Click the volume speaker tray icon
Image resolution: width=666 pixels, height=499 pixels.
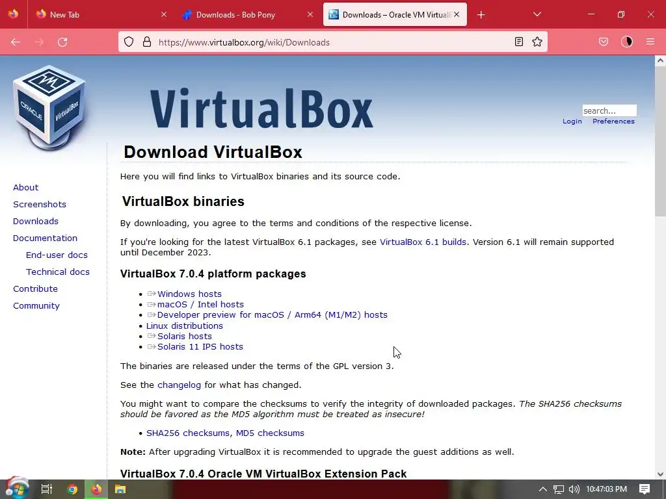pyautogui.click(x=574, y=489)
